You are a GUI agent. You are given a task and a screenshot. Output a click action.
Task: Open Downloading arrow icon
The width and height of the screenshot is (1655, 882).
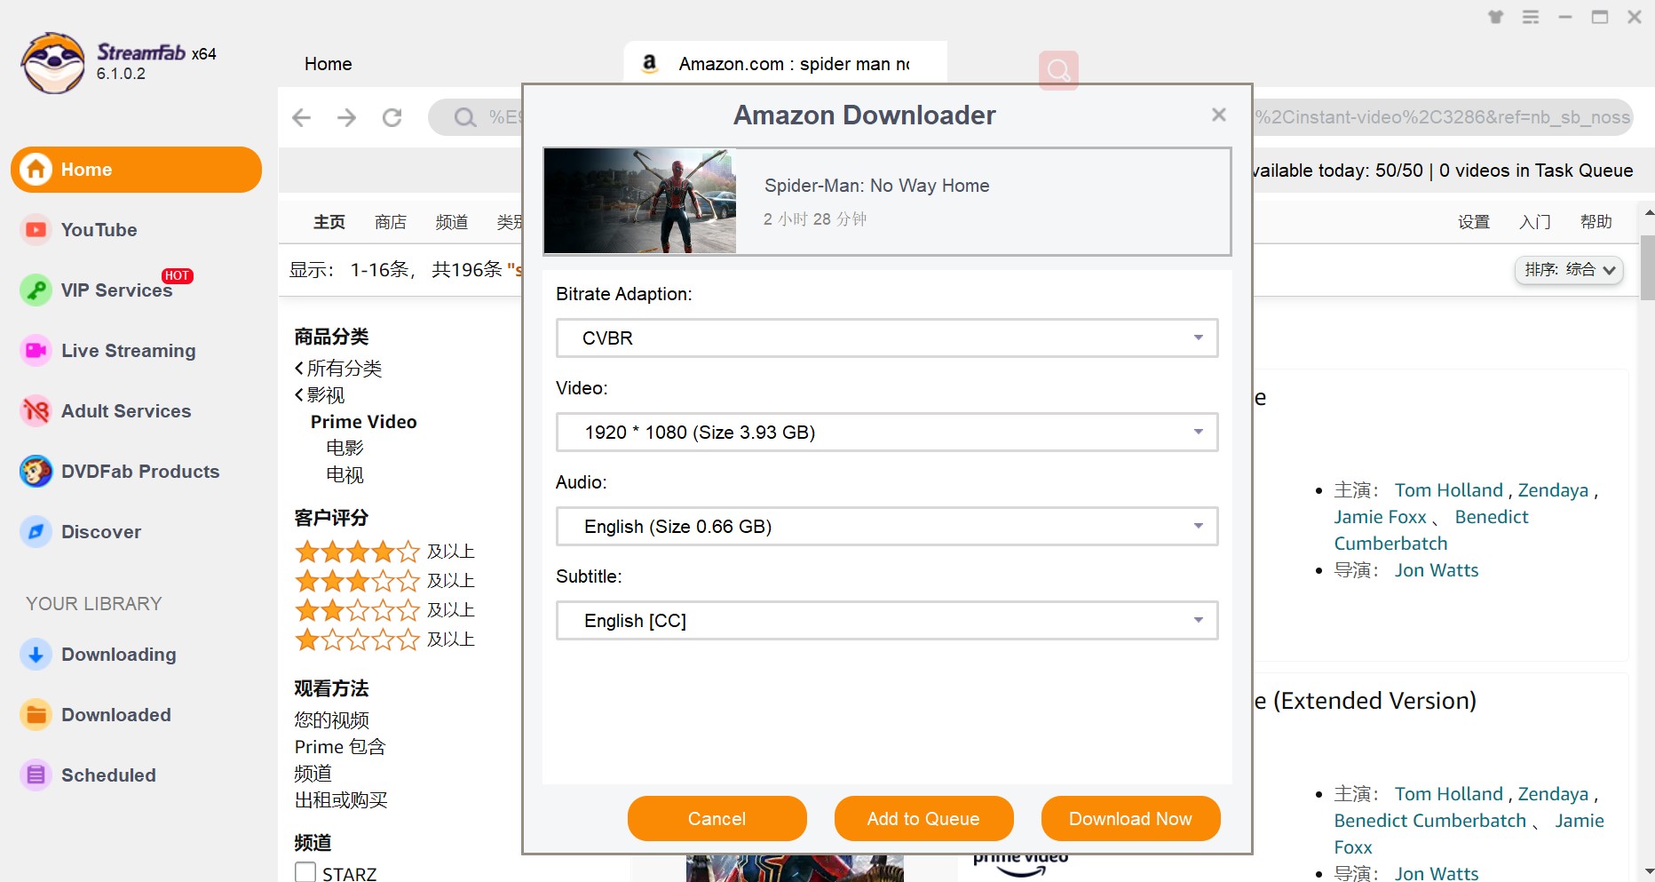36,655
